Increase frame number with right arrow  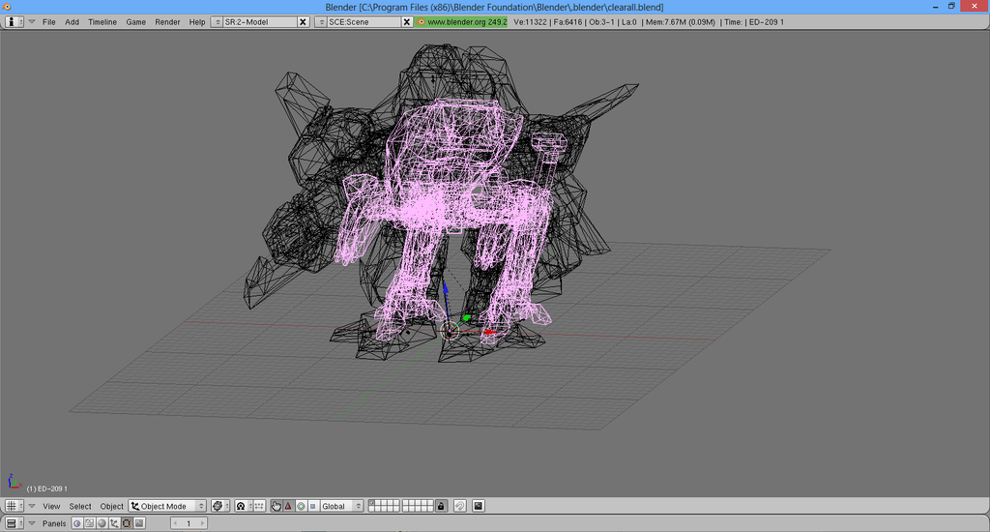tap(202, 523)
